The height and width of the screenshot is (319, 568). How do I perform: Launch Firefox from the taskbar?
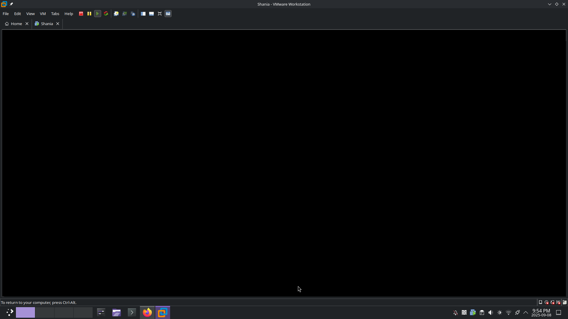tap(147, 313)
